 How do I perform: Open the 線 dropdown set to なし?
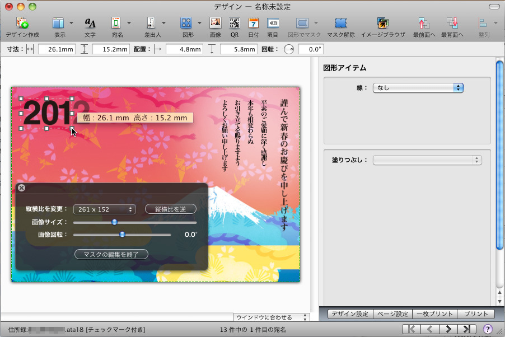click(x=419, y=88)
